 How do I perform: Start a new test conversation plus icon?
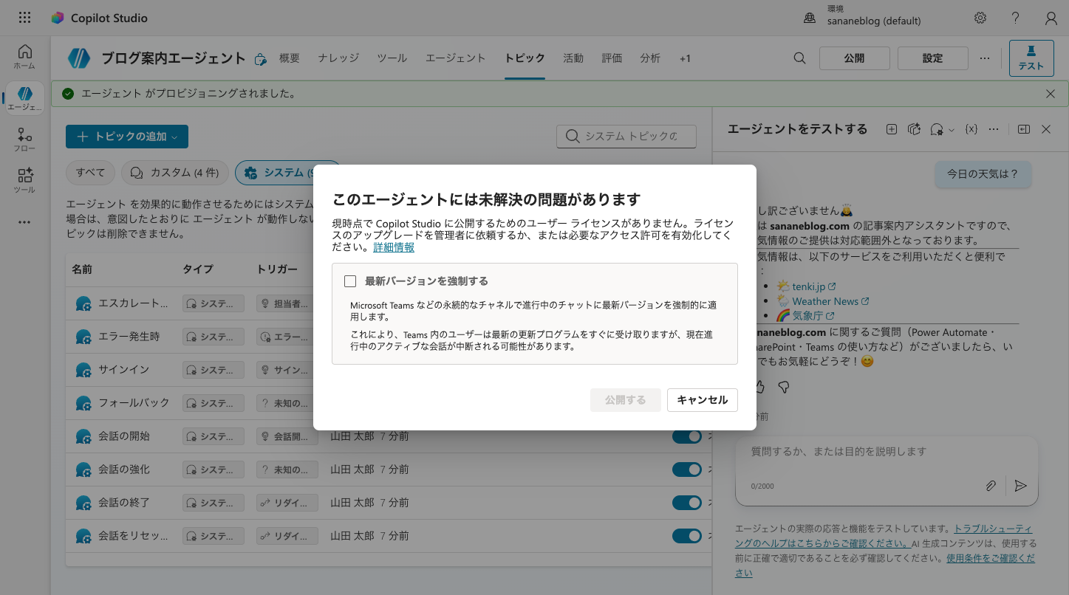tap(892, 129)
